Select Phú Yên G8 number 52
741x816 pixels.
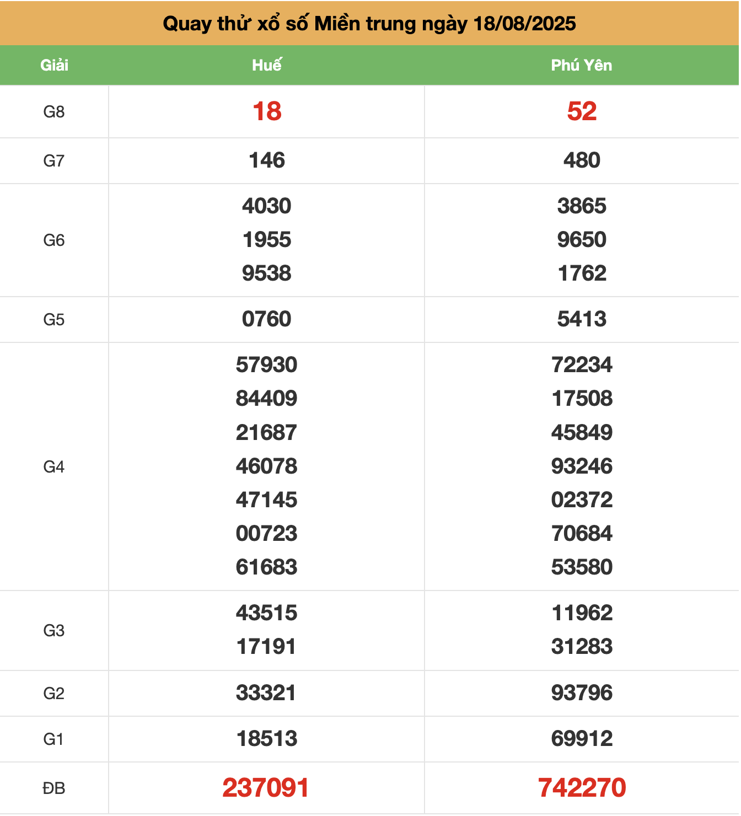[x=582, y=111]
